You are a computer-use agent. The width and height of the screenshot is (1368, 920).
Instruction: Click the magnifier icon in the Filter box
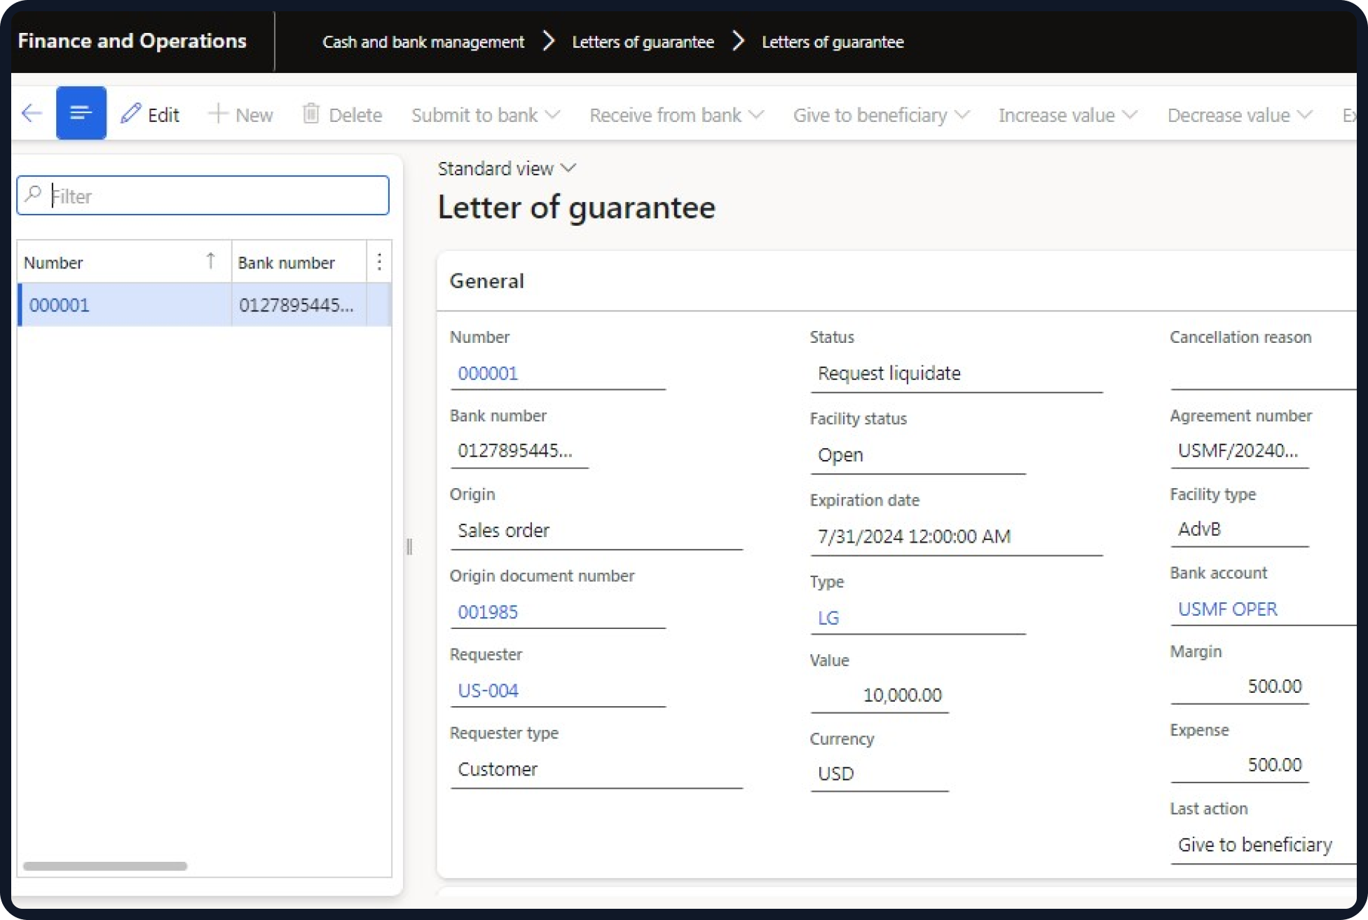34,195
